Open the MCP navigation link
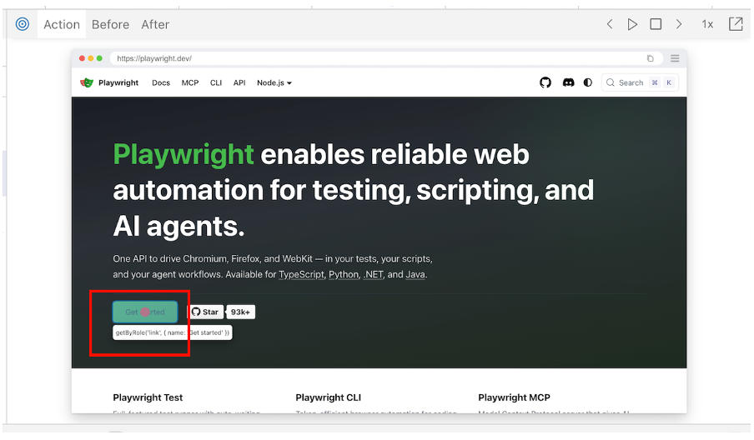This screenshot has height=440, width=754. 190,82
